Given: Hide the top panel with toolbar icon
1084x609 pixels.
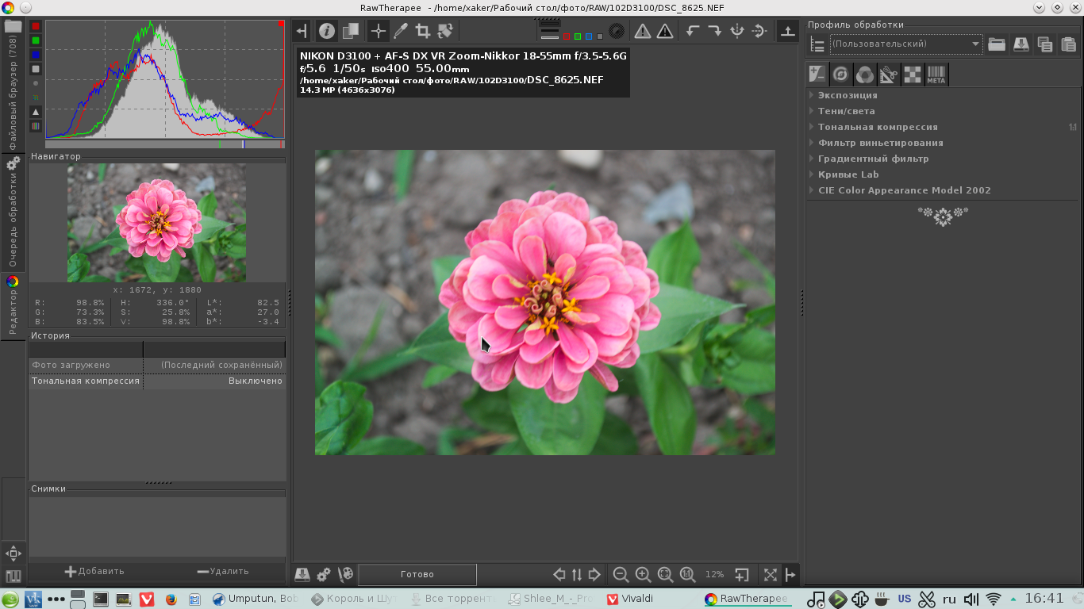Looking at the screenshot, I should (x=788, y=31).
